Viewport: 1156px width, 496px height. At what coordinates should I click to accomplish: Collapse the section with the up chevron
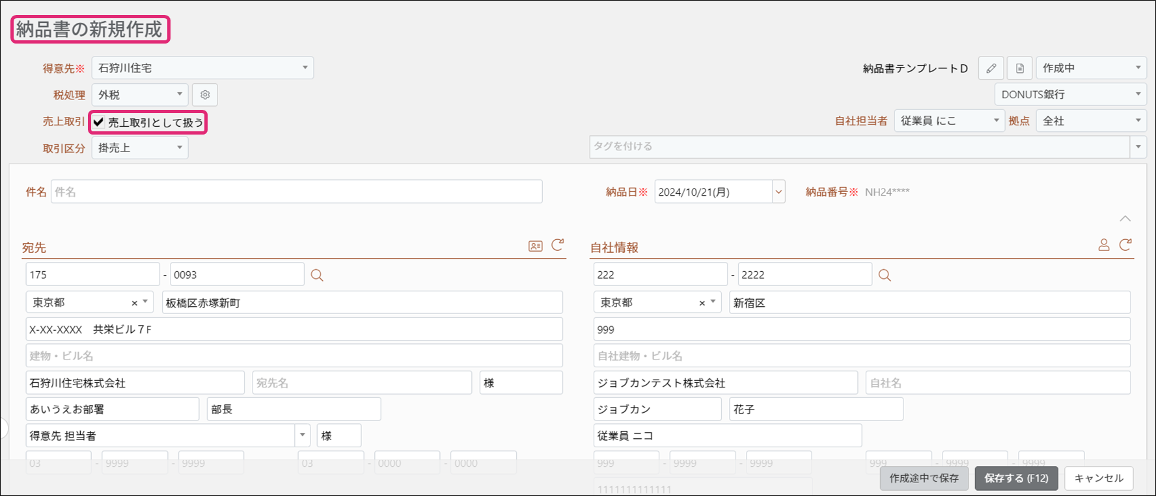tap(1125, 219)
